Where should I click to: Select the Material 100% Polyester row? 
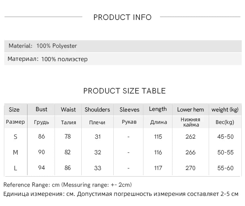pos(123,46)
